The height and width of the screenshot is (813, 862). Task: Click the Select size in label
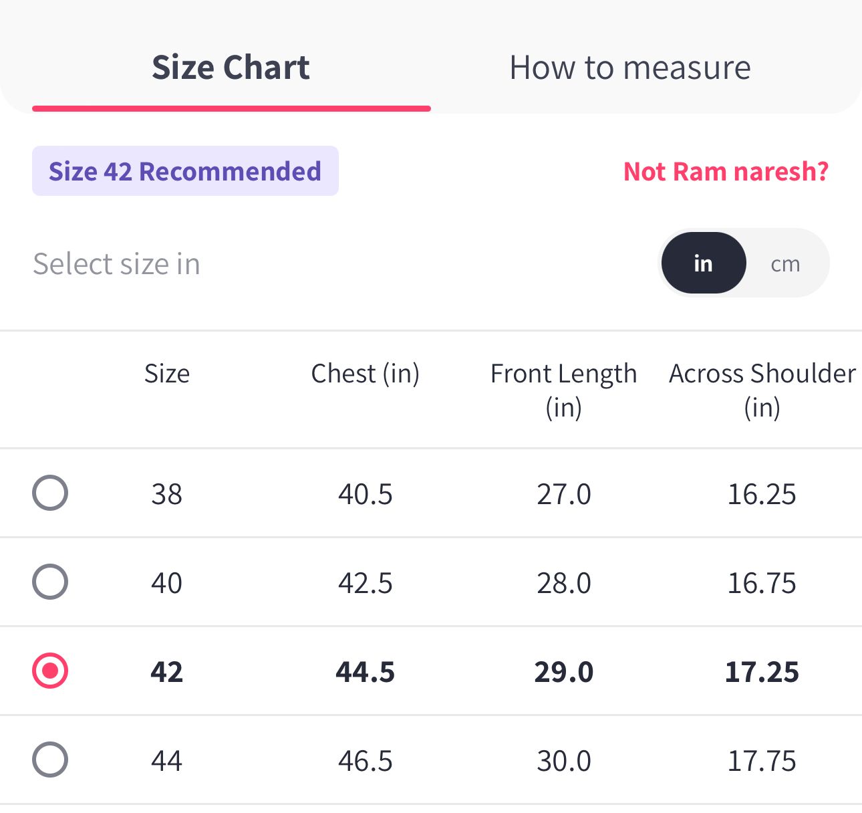tap(117, 264)
